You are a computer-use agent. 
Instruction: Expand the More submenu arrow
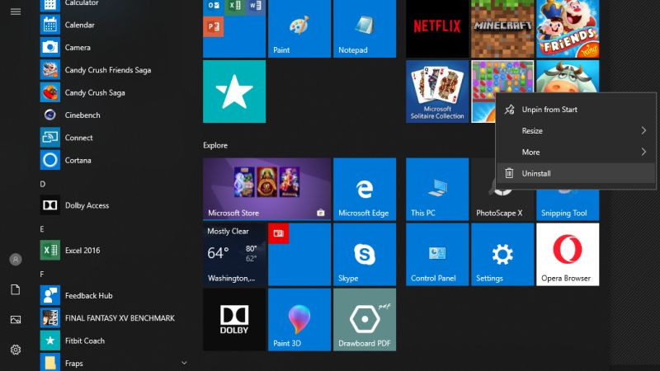tap(643, 152)
